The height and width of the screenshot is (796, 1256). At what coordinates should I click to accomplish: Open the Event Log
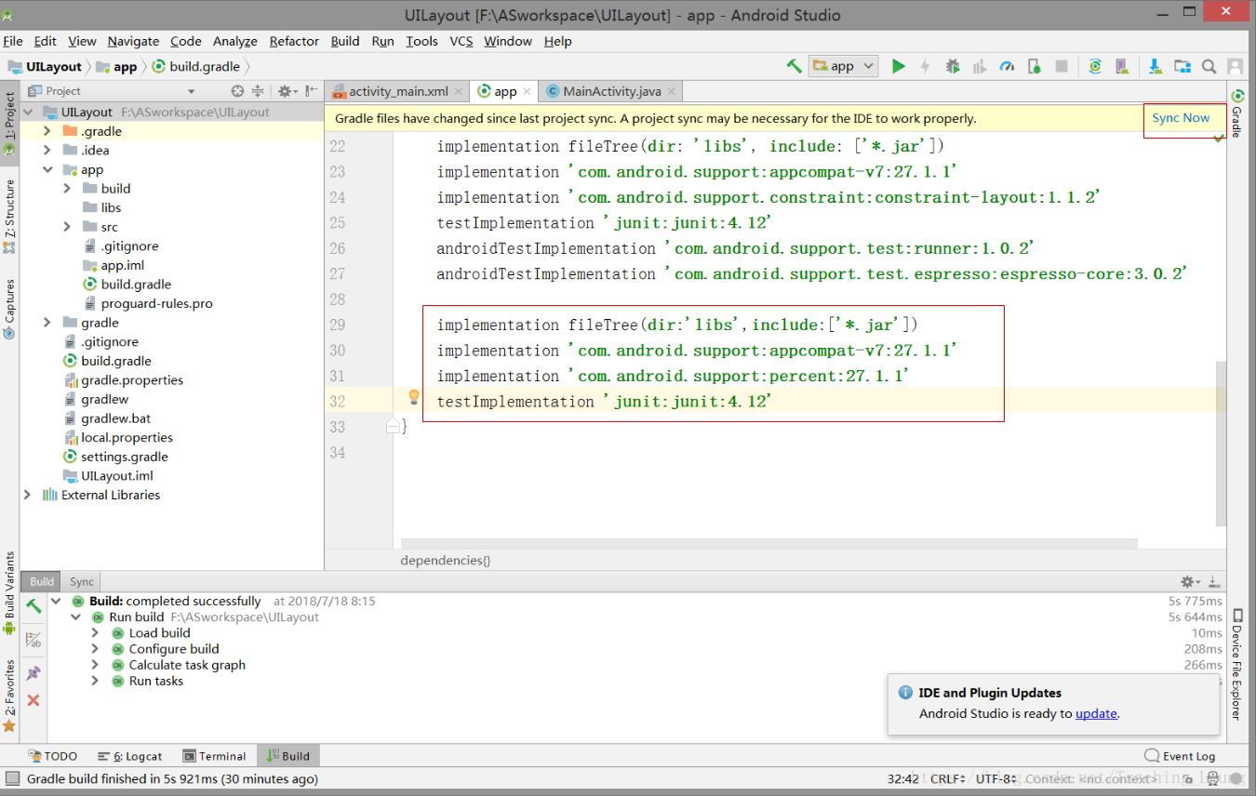coord(1180,756)
